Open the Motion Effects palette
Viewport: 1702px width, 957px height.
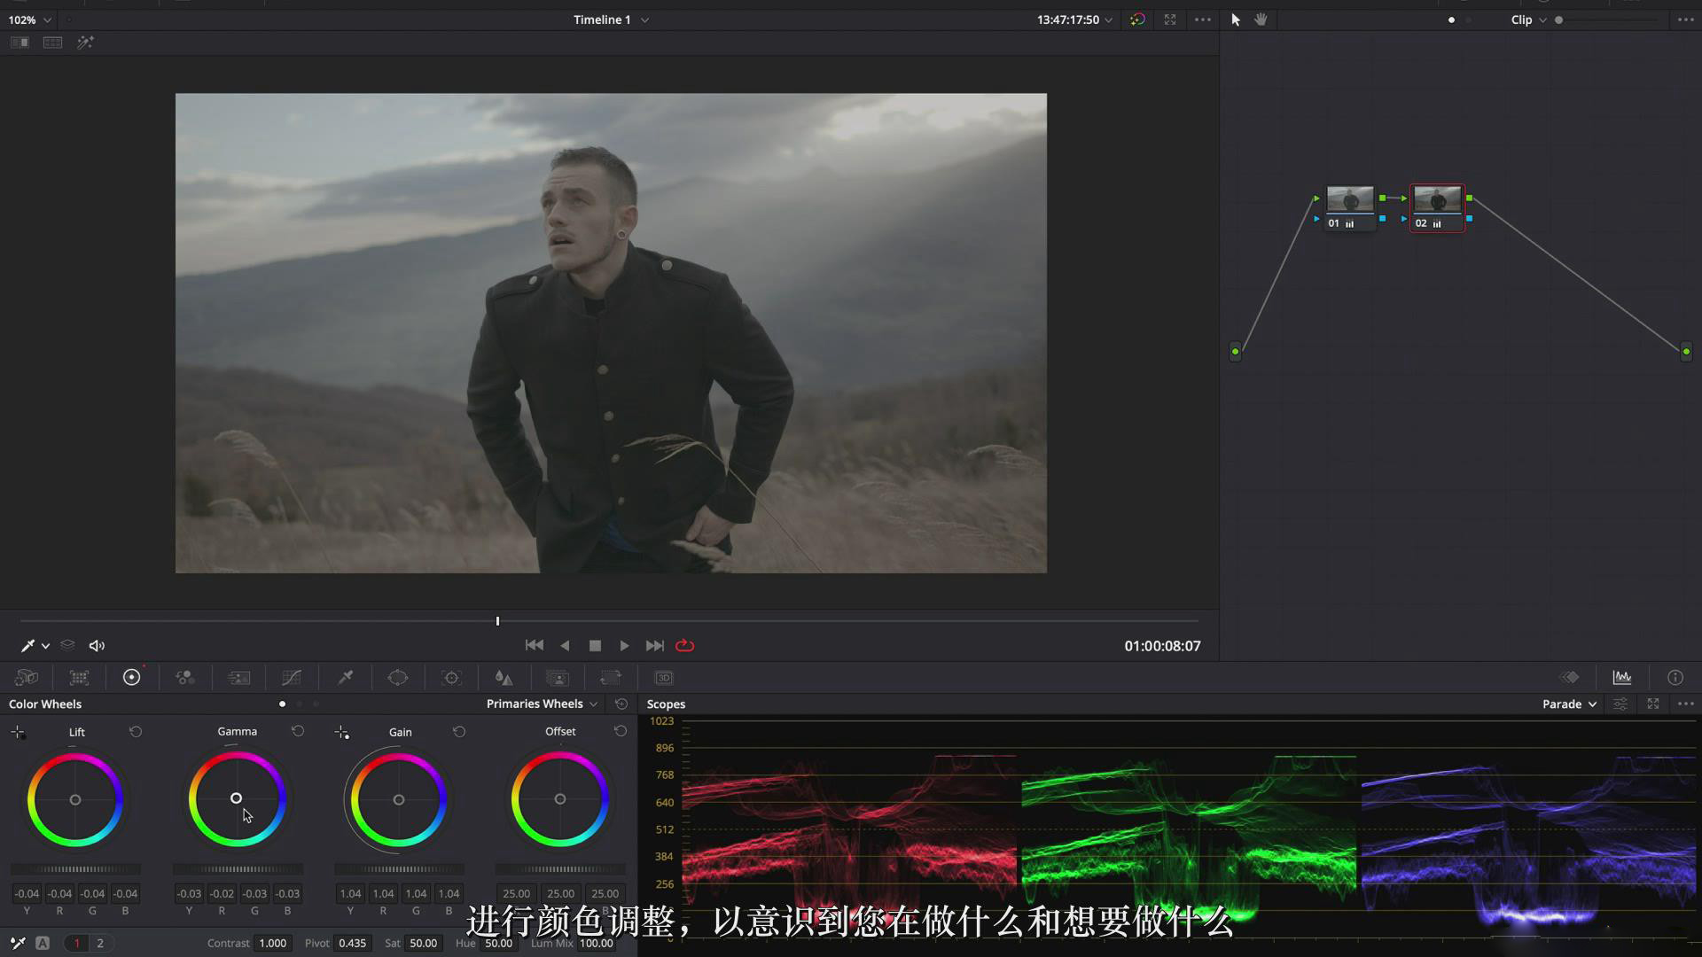(x=239, y=678)
